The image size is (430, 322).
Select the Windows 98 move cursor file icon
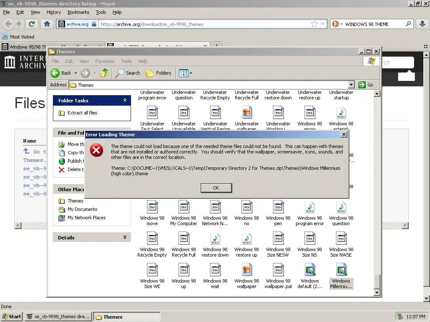coord(152,207)
